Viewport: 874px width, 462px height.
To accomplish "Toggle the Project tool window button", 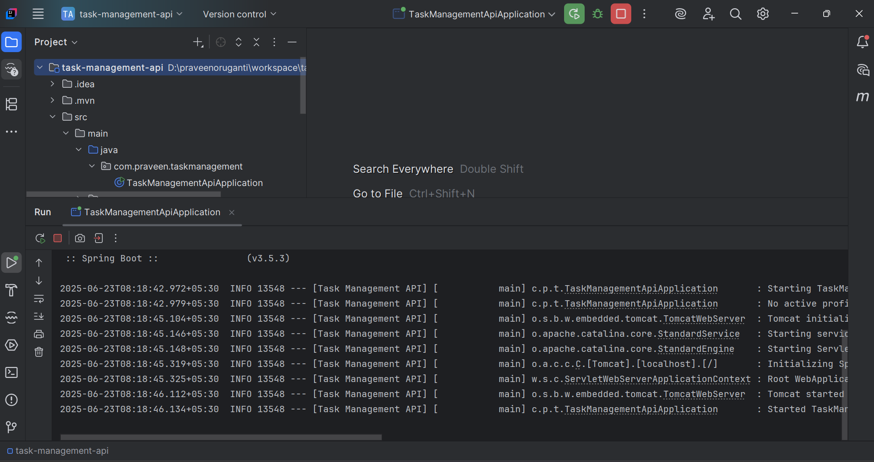I will click(x=11, y=42).
